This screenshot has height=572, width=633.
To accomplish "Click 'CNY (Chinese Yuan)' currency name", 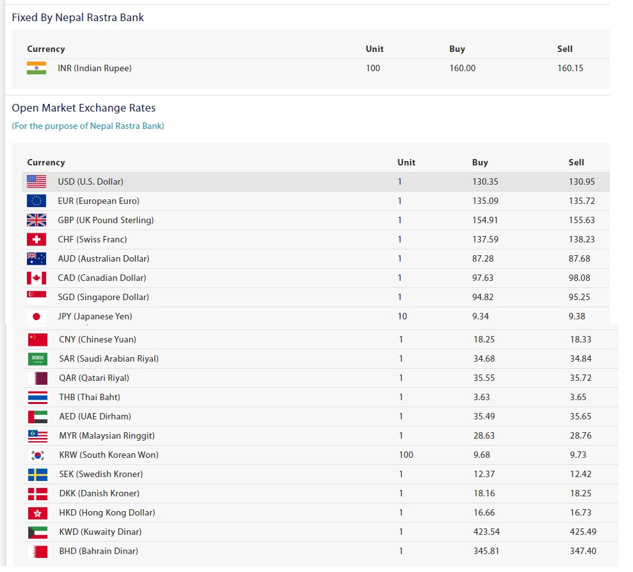I will [x=97, y=340].
